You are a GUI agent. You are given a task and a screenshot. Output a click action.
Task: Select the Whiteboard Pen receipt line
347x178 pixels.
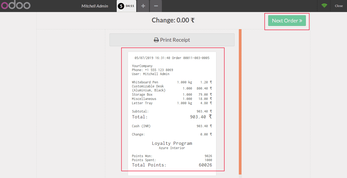click(172, 82)
